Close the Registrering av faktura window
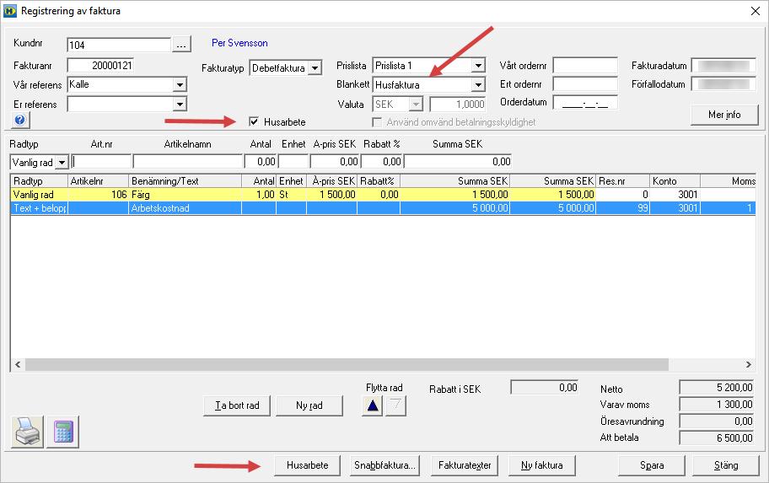Screen dimensions: 769x483 pos(756,11)
